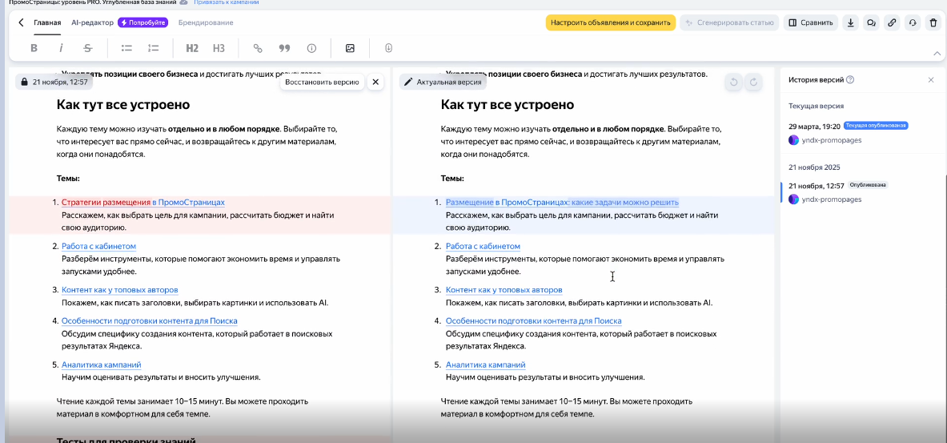Click the copy link icon in top bar

[x=892, y=22]
